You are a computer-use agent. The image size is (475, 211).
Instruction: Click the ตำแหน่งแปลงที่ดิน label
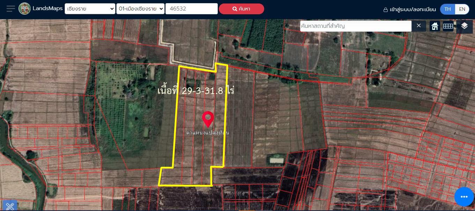(x=208, y=133)
